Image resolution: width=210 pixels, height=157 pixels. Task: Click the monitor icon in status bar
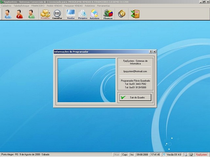click(x=191, y=155)
